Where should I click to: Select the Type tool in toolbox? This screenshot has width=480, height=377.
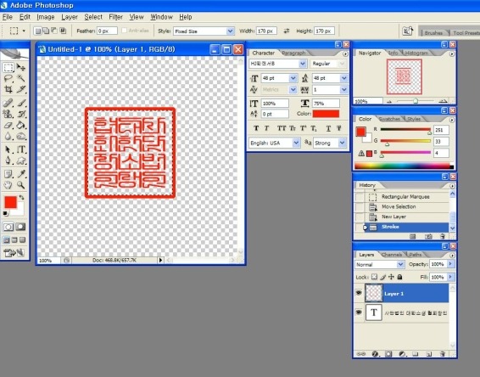pyautogui.click(x=21, y=149)
